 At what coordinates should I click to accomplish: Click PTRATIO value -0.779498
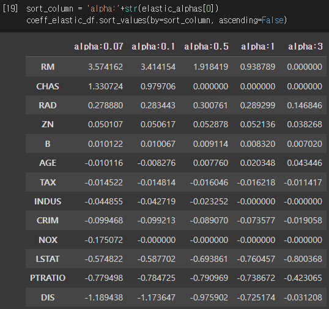(x=104, y=278)
